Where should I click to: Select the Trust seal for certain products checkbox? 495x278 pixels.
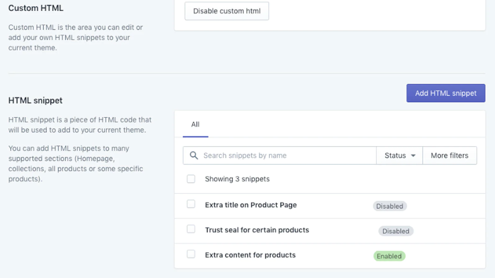pyautogui.click(x=191, y=229)
